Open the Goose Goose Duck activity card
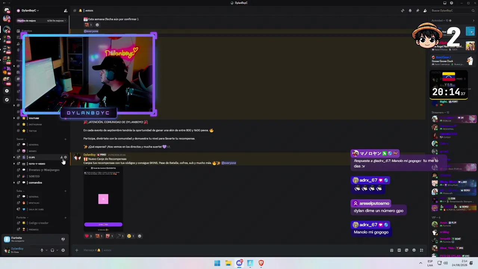 (453, 61)
